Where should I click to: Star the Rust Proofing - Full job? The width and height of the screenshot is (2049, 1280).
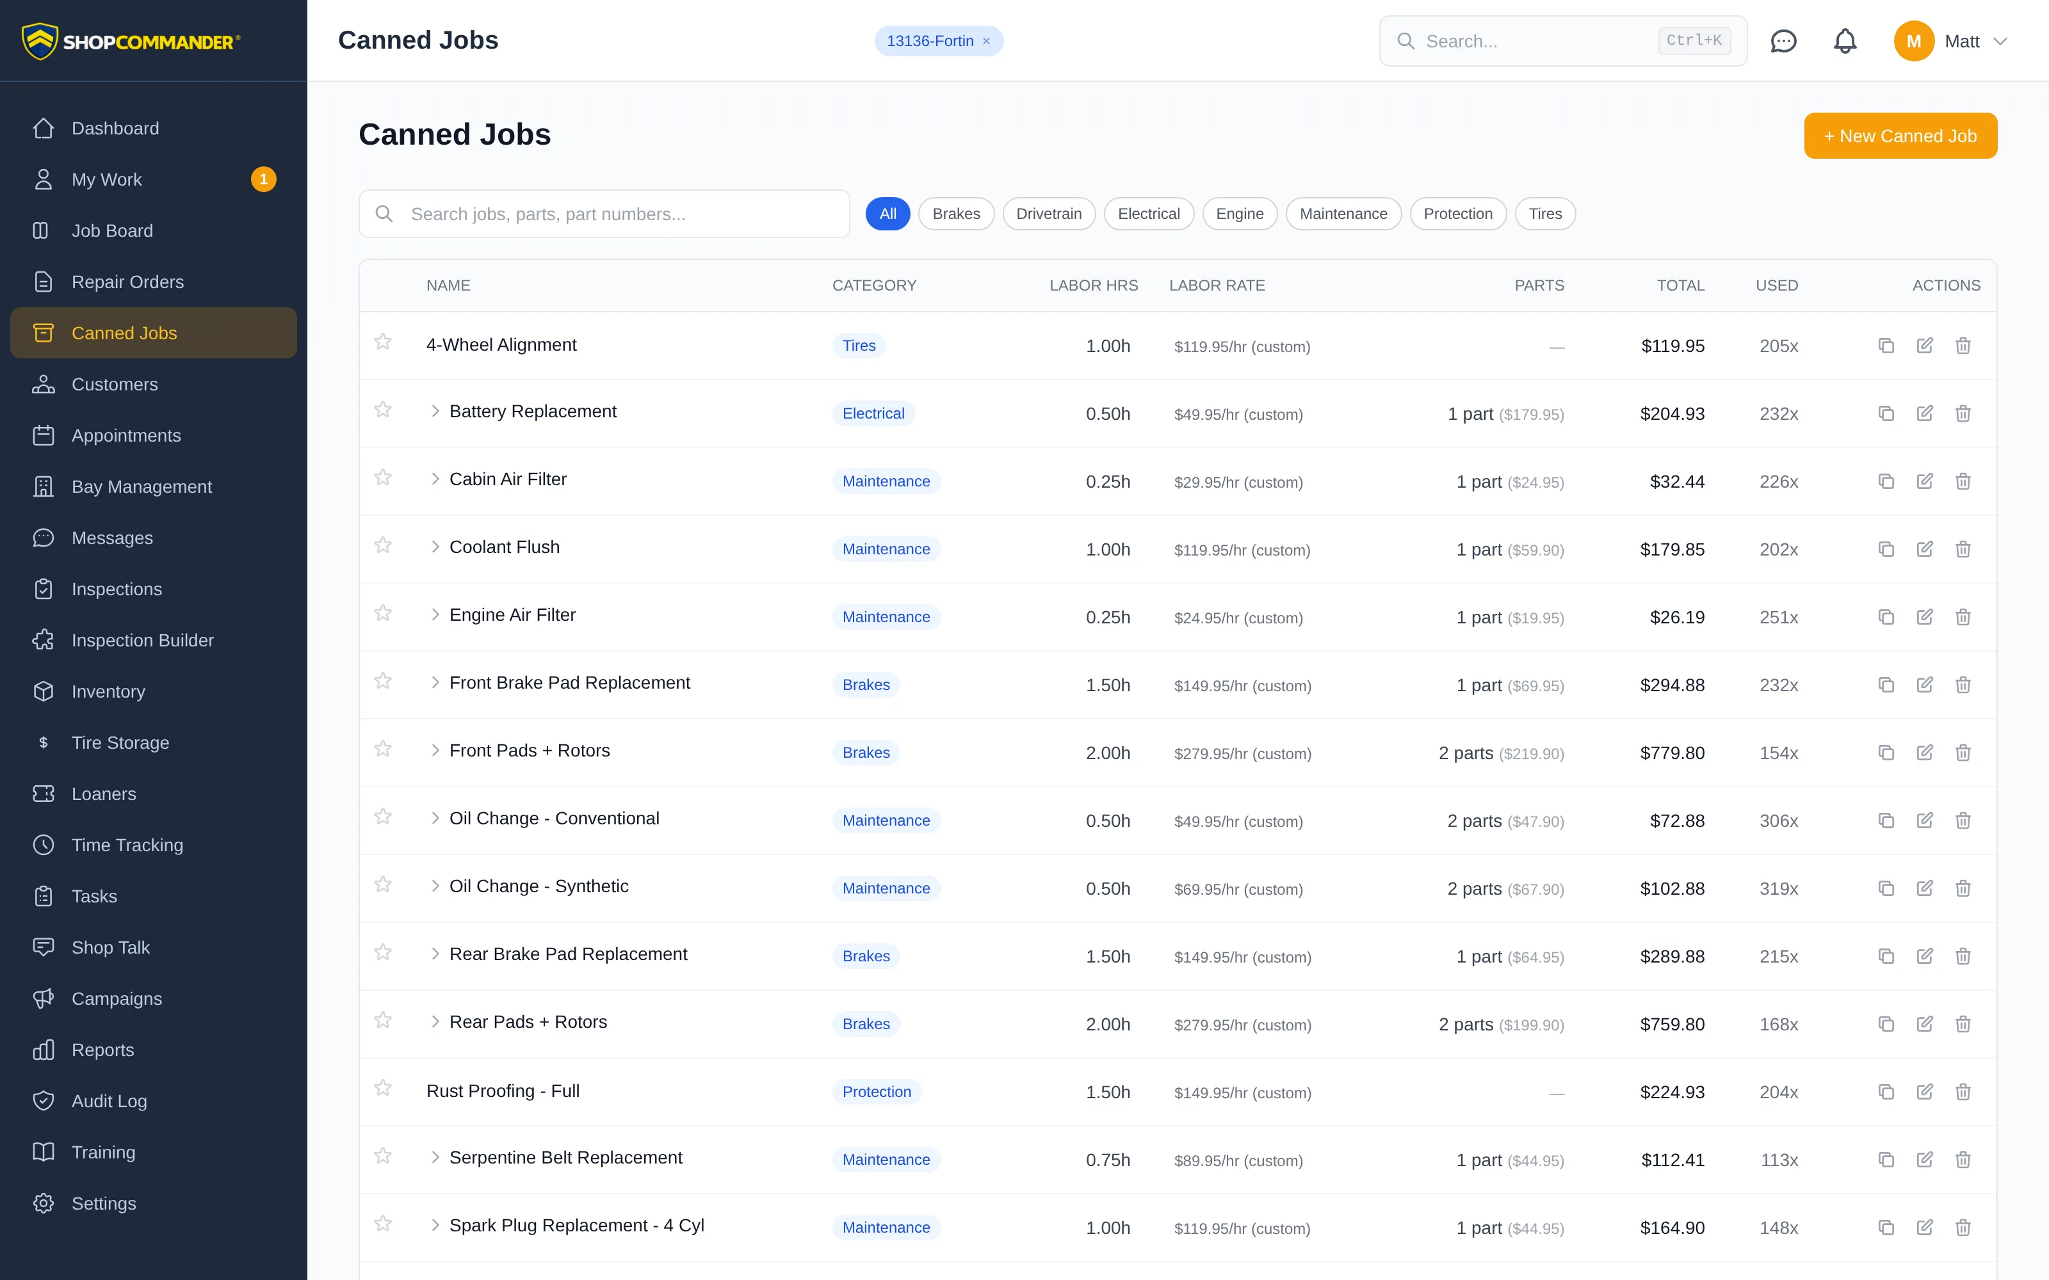(383, 1088)
